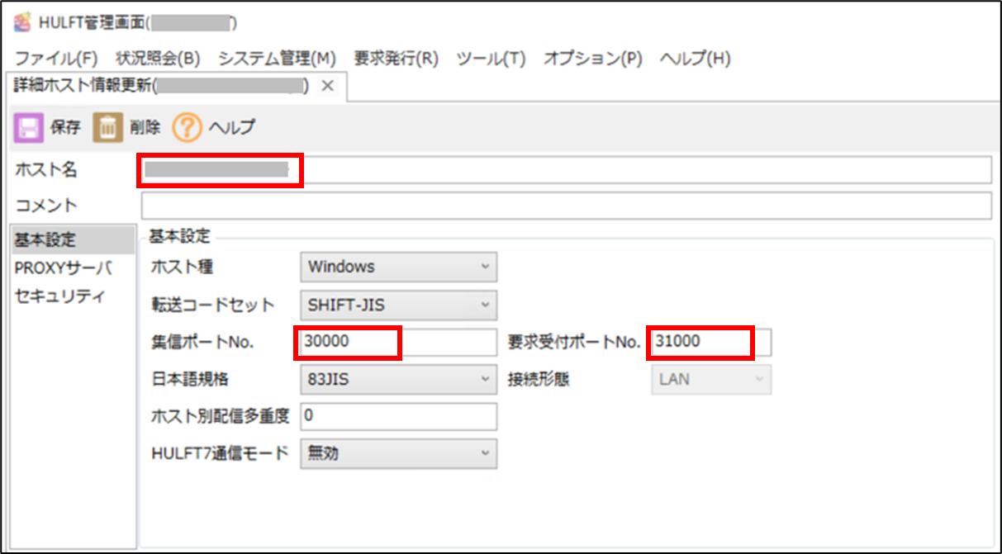Close the 詳細ホスト情報更新 tab

pyautogui.click(x=326, y=85)
